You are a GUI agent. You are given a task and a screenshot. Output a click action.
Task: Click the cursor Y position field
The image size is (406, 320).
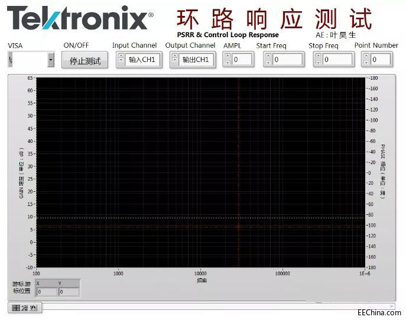pyautogui.click(x=69, y=292)
